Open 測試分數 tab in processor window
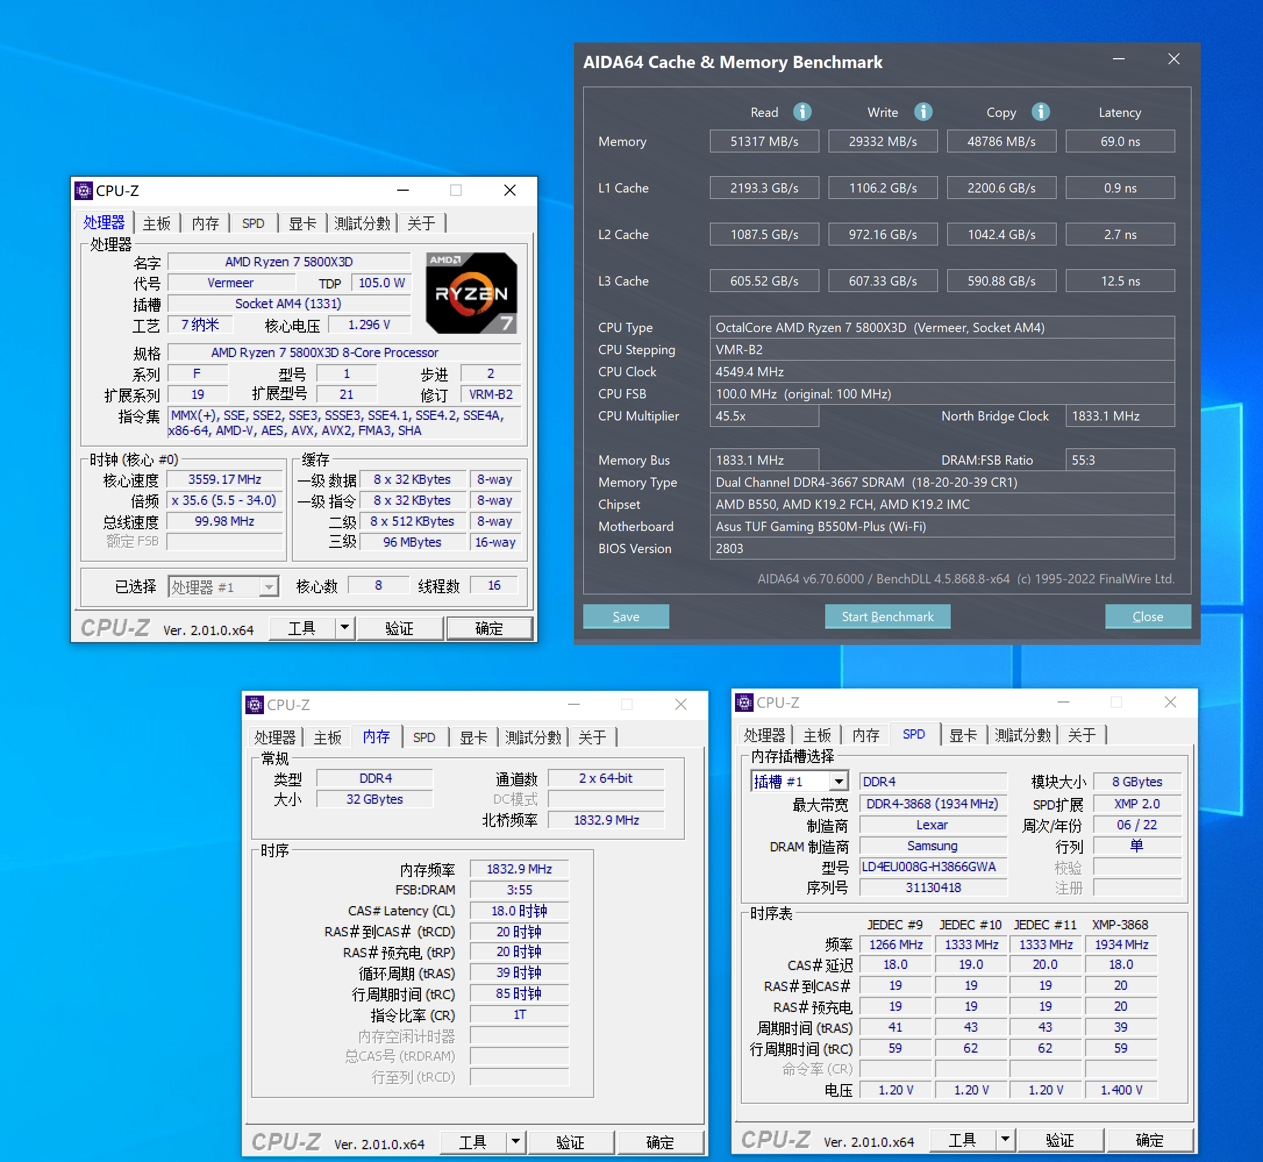1263x1162 pixels. click(362, 223)
